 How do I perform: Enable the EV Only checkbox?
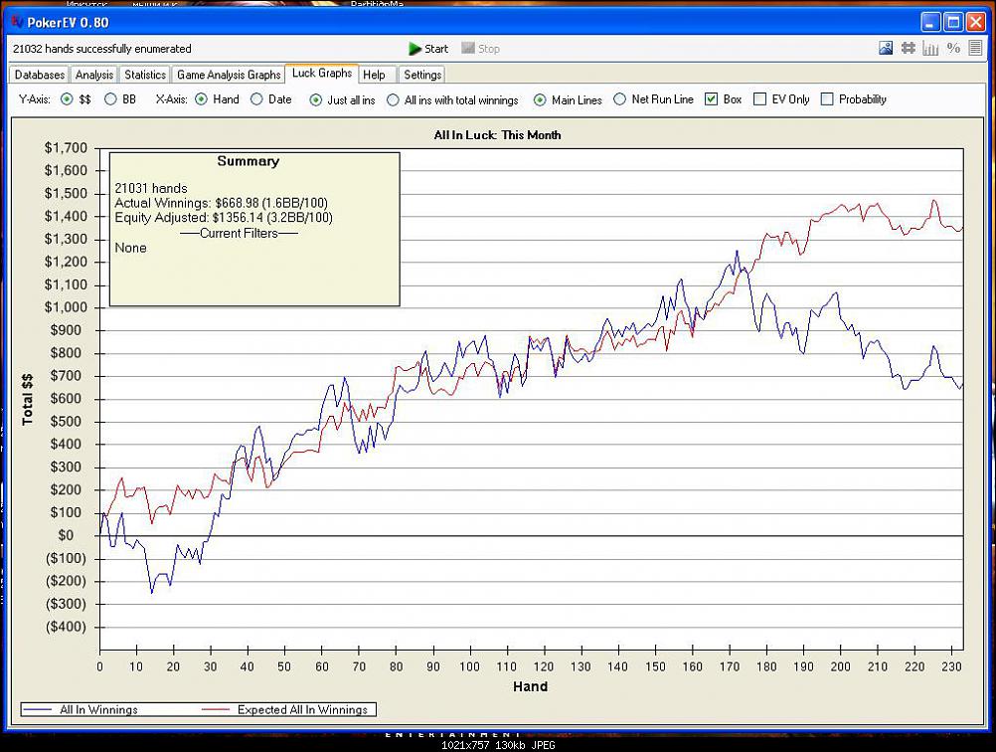[759, 99]
